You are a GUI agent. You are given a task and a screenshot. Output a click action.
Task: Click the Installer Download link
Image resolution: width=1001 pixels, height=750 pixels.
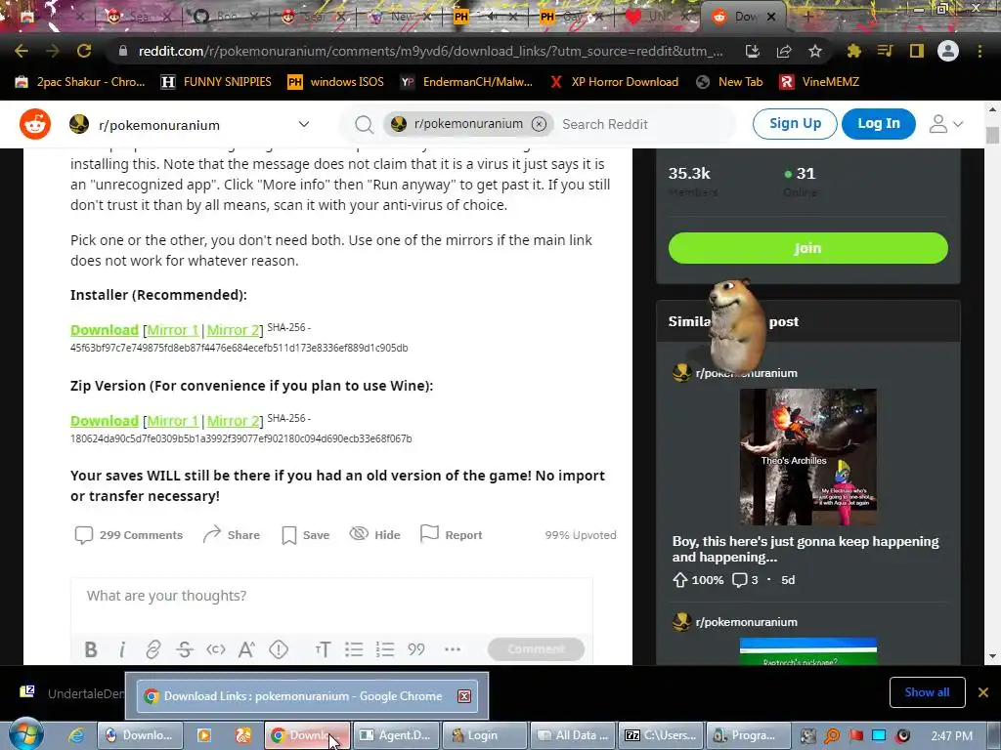[x=104, y=330]
